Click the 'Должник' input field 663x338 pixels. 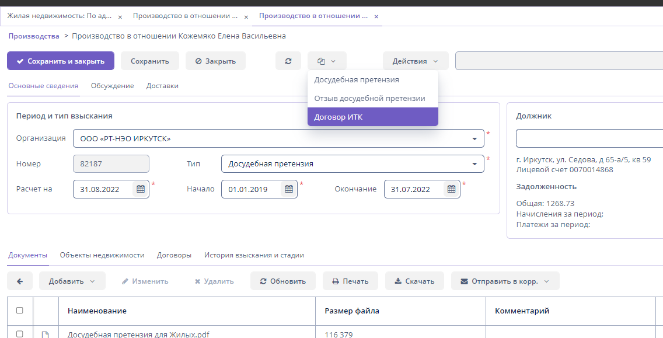[588, 139]
